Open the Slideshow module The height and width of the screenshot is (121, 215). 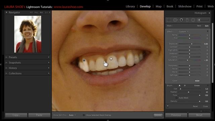coord(185,6)
